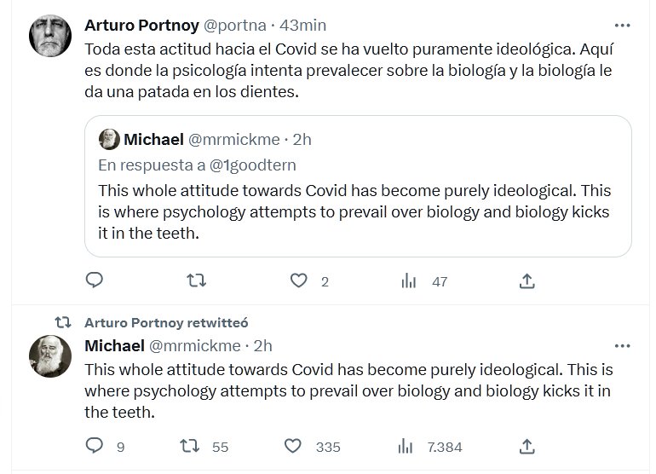View analytics showing 47 views

click(409, 280)
